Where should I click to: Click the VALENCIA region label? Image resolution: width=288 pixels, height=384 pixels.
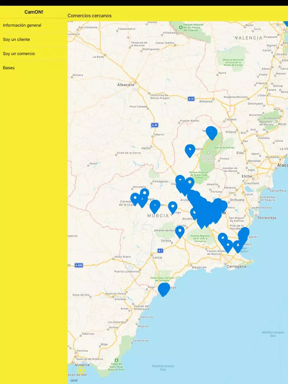click(248, 38)
